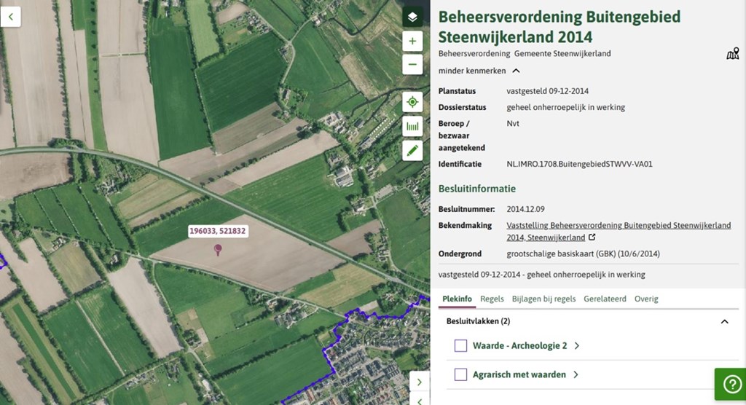Click the location pin marker on map
Screen dimensions: 746x405
[x=218, y=249]
